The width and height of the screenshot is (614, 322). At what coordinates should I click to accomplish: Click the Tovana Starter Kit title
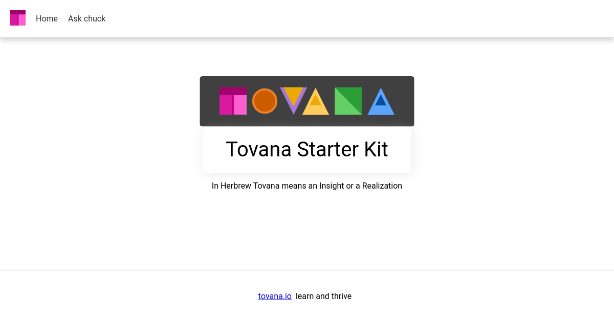[x=307, y=149]
